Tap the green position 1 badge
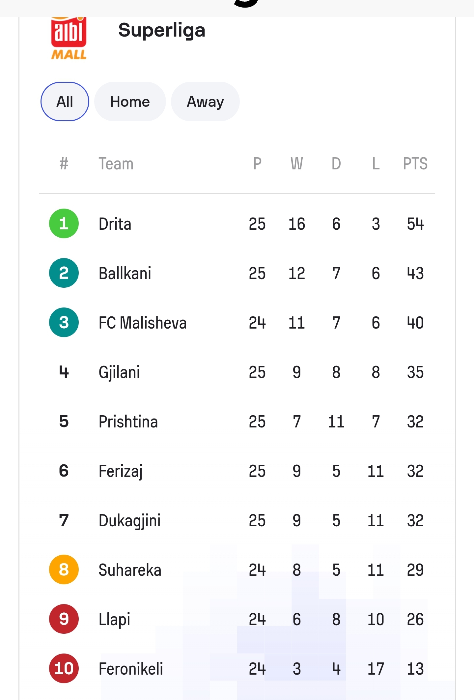Viewport: 474px width, 700px height. coord(64,223)
